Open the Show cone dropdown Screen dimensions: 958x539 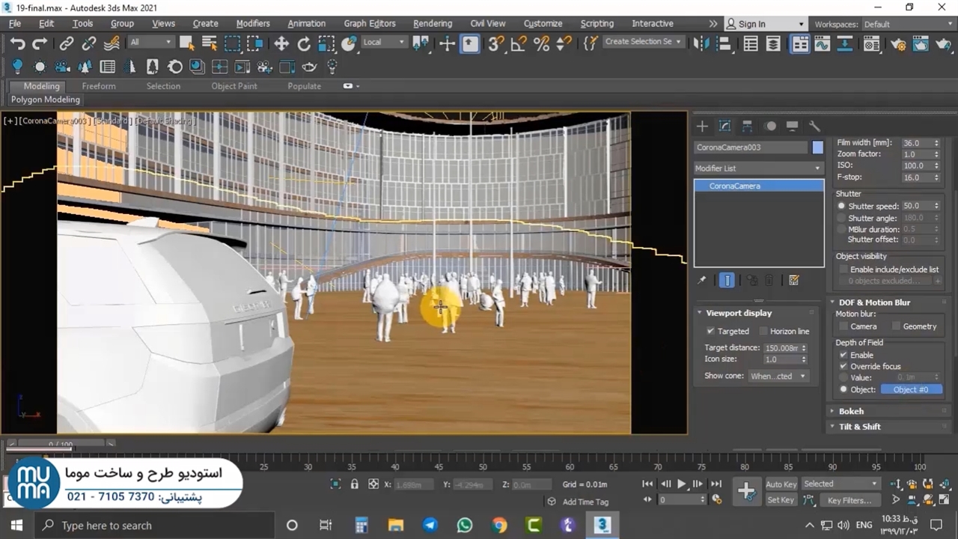(x=778, y=376)
